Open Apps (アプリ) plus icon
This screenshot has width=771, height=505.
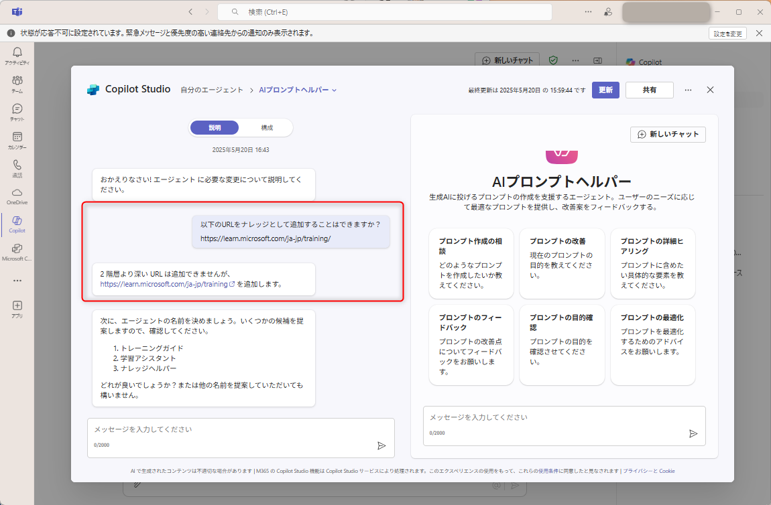(17, 309)
